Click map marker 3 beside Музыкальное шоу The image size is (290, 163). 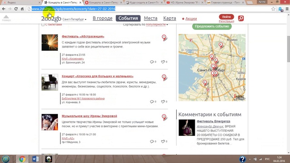coord(164,117)
